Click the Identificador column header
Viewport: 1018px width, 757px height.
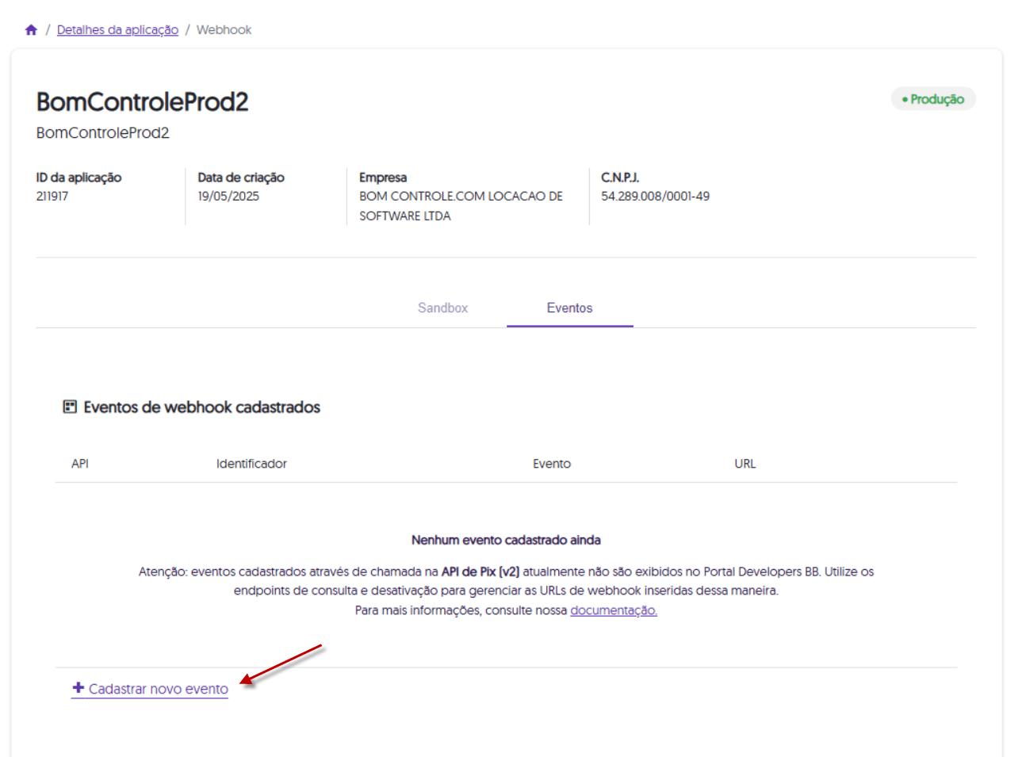click(x=251, y=464)
